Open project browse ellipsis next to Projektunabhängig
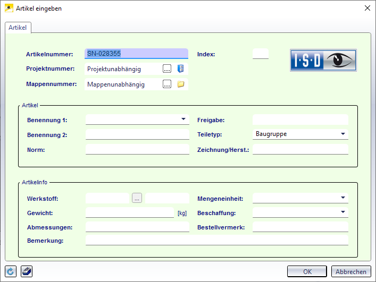Screen dimensions: 376x282 tap(167, 69)
